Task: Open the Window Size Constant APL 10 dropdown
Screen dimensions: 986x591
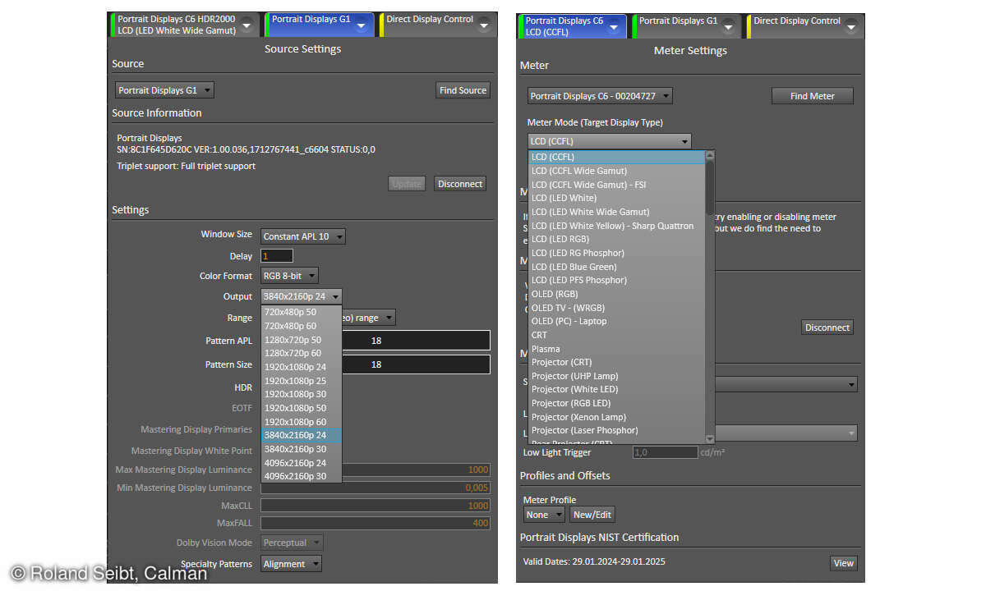Action: (303, 236)
